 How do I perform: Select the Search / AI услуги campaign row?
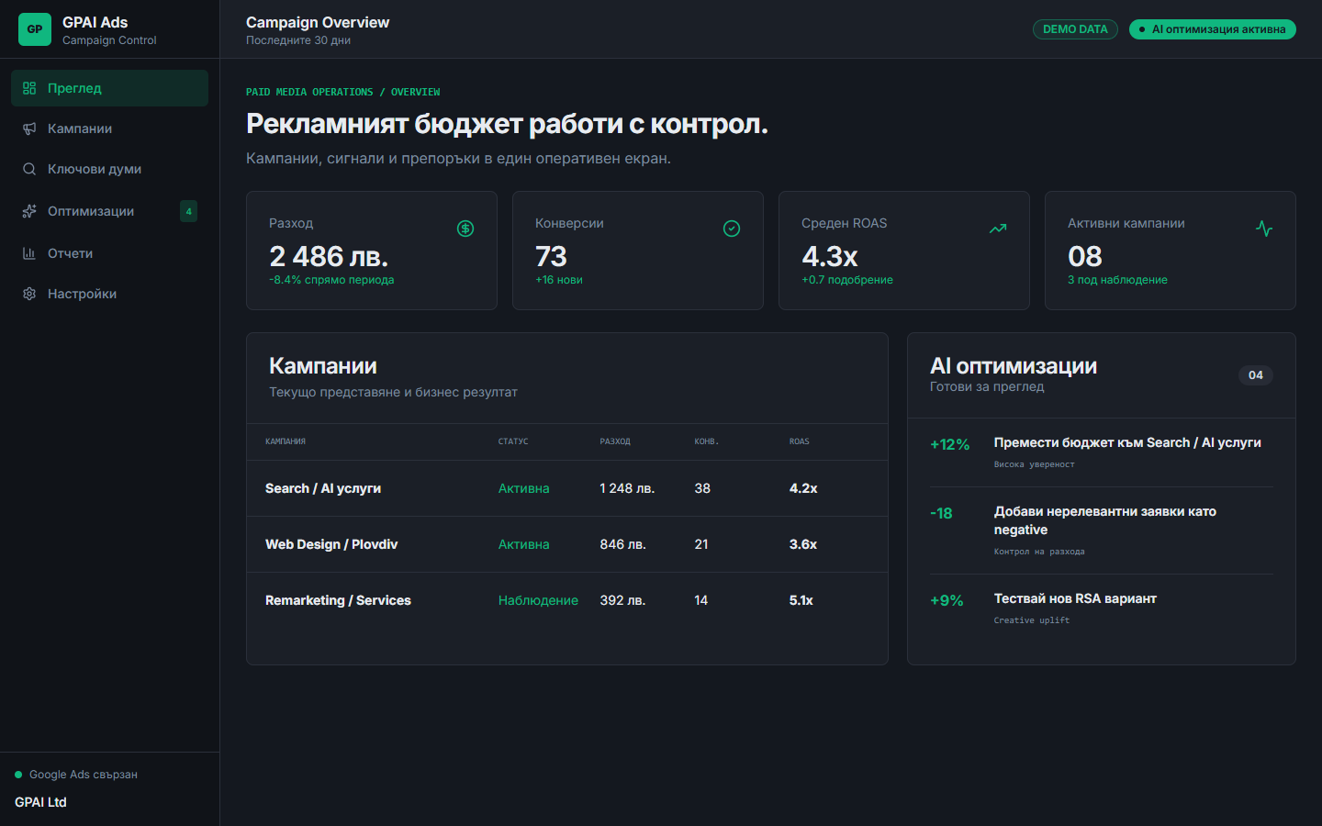[x=567, y=488]
